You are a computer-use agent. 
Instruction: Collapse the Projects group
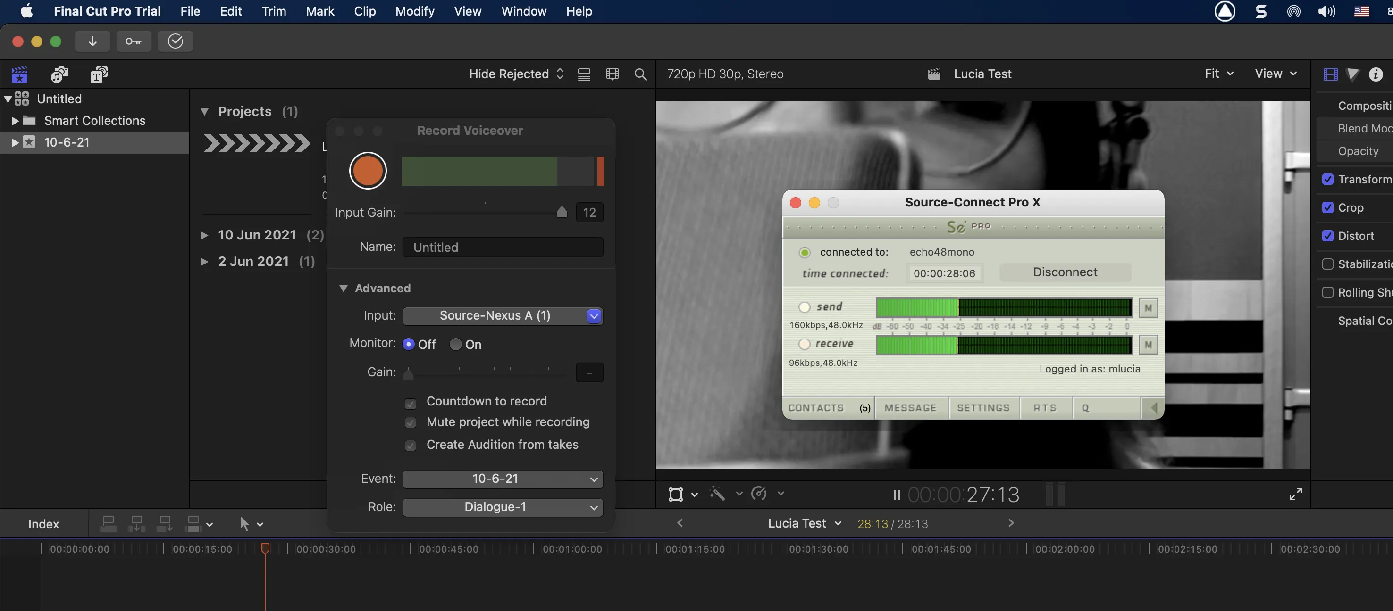click(204, 112)
